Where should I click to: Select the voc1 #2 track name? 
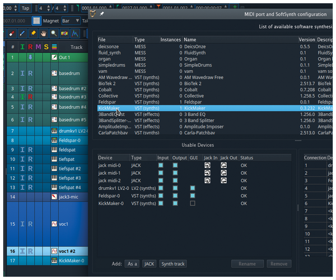point(67,251)
